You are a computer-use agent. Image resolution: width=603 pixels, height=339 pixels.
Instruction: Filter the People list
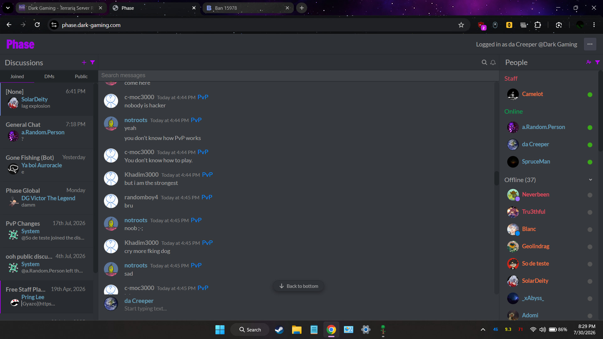597,62
